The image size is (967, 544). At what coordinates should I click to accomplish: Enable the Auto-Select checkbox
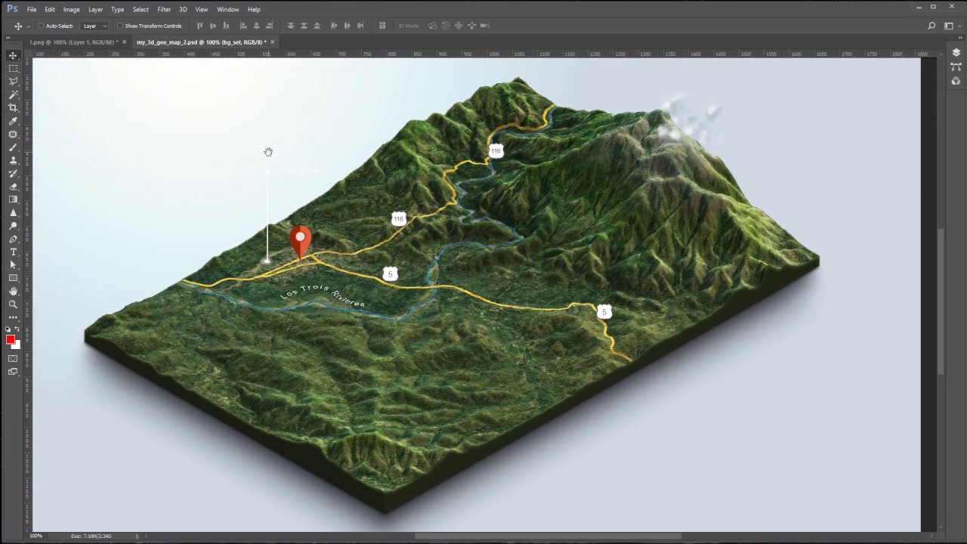41,26
